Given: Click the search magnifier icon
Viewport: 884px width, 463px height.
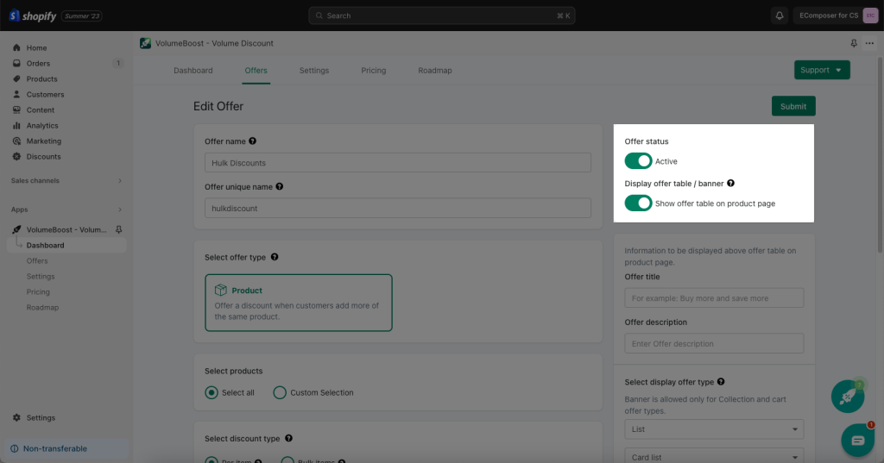Looking at the screenshot, I should coord(319,16).
